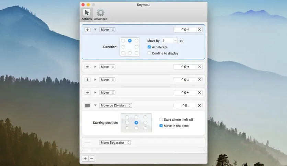Select middle-left Starting position radio button

click(x=127, y=123)
